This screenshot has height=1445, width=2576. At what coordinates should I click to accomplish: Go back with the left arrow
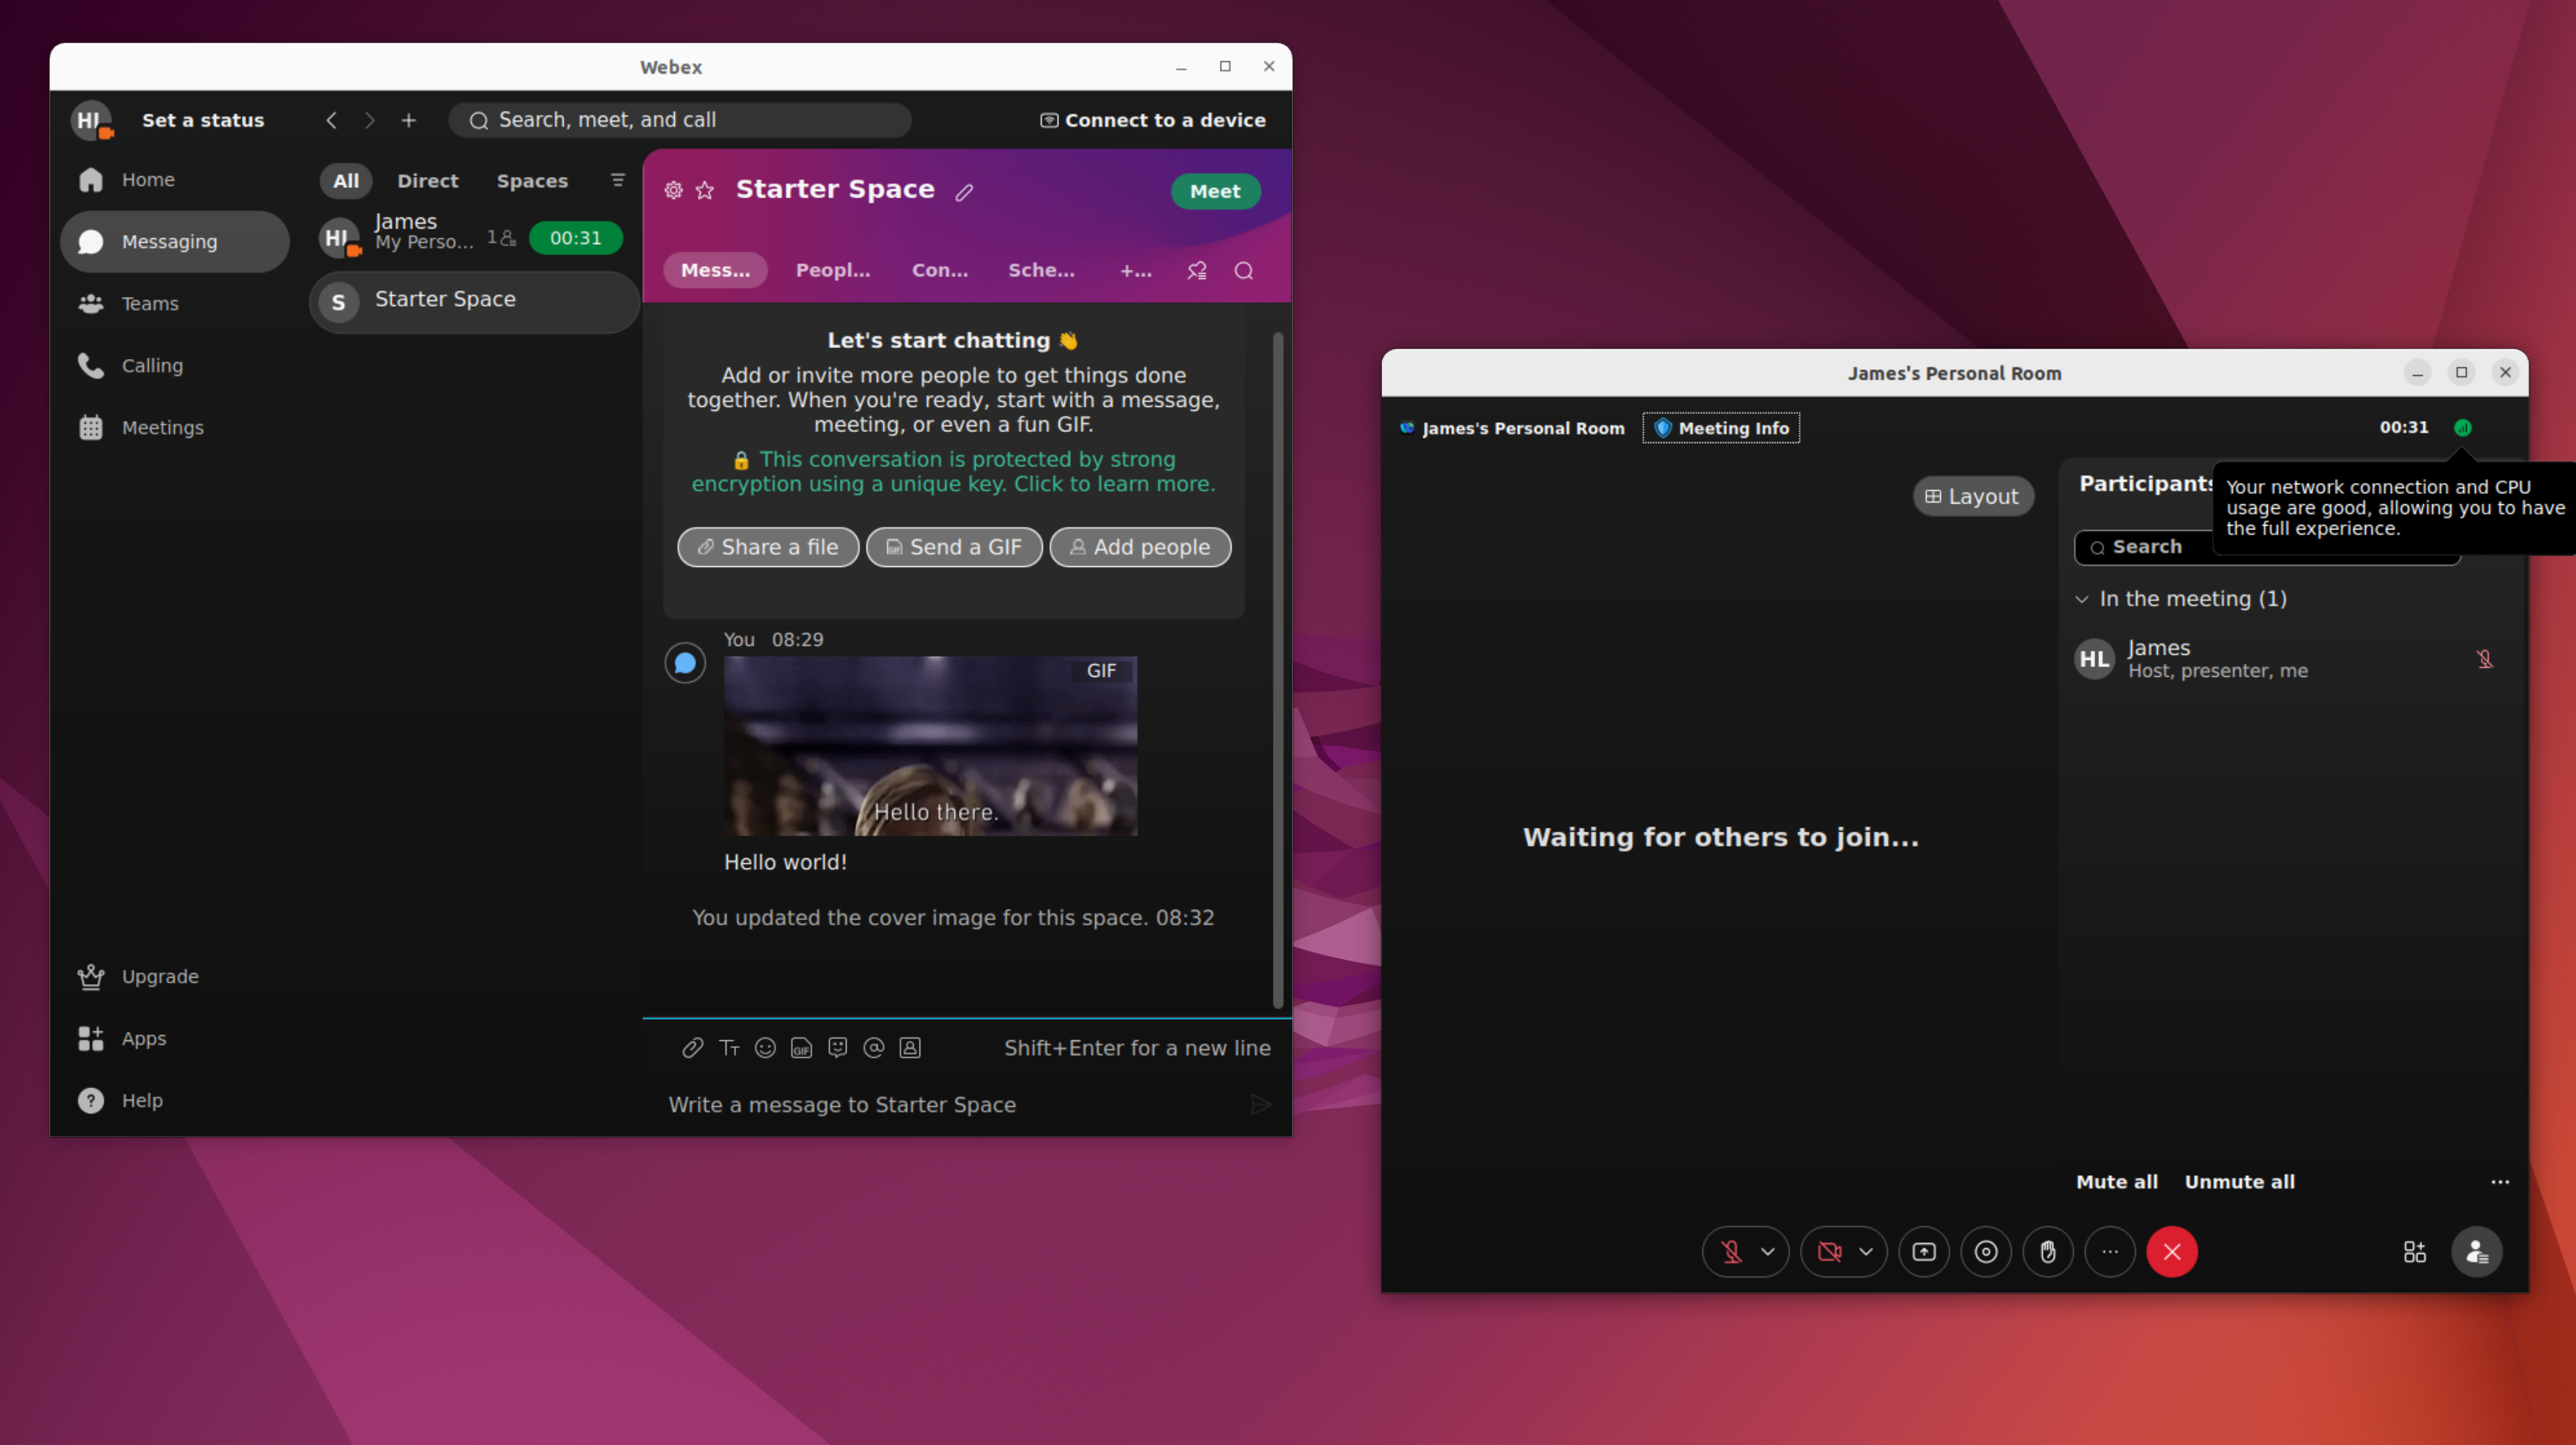click(331, 120)
